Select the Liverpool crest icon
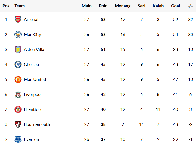Image resolution: width=196 pixels, height=146 pixels. (18, 95)
